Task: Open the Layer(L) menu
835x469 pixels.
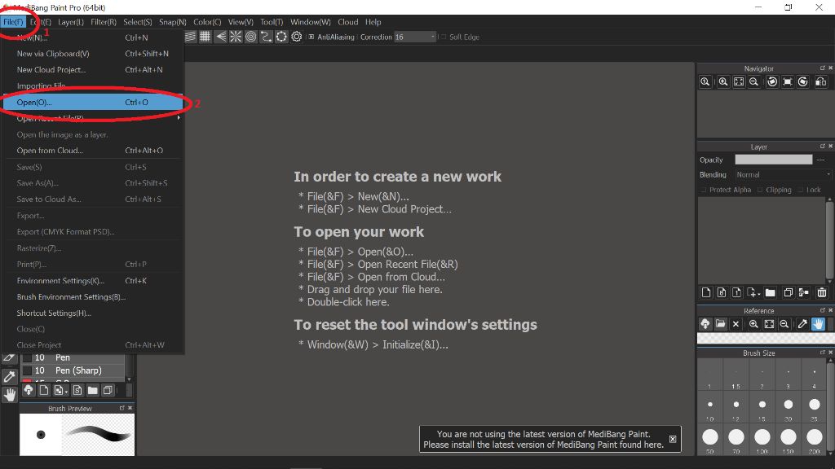Action: tap(71, 22)
